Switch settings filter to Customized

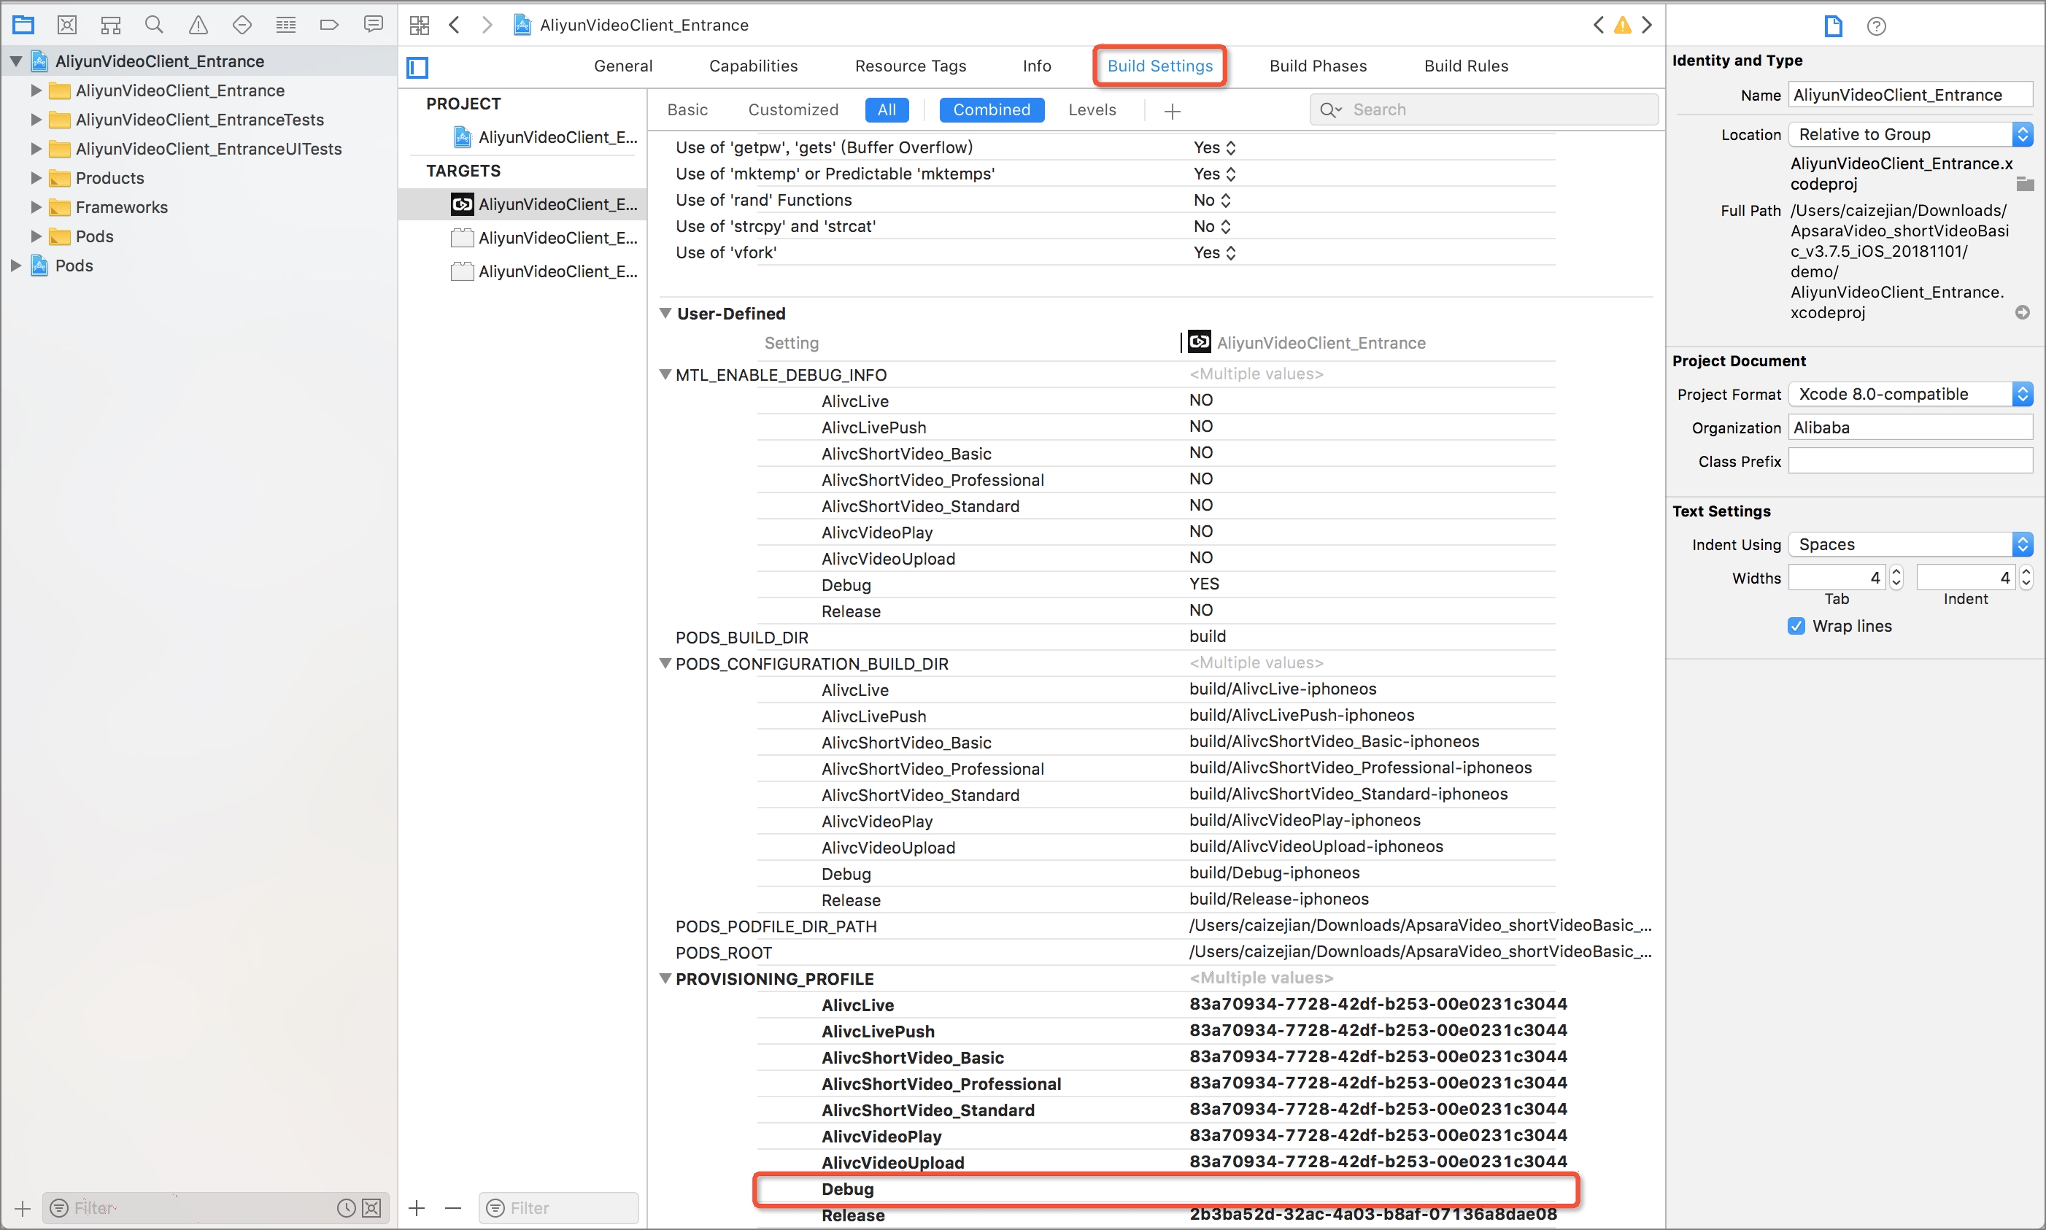click(x=792, y=109)
